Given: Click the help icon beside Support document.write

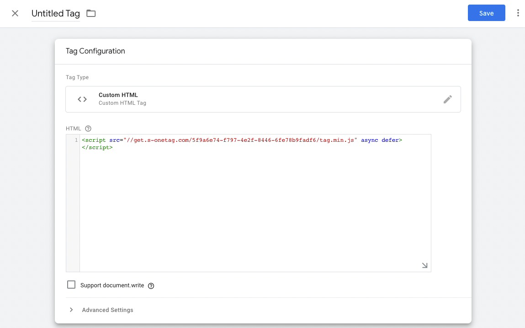Looking at the screenshot, I should (151, 286).
